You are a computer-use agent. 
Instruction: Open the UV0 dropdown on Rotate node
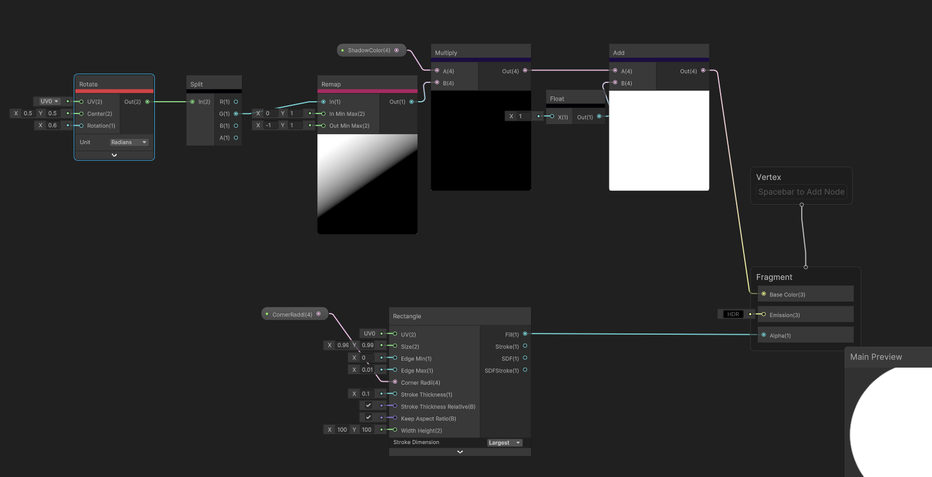click(49, 101)
